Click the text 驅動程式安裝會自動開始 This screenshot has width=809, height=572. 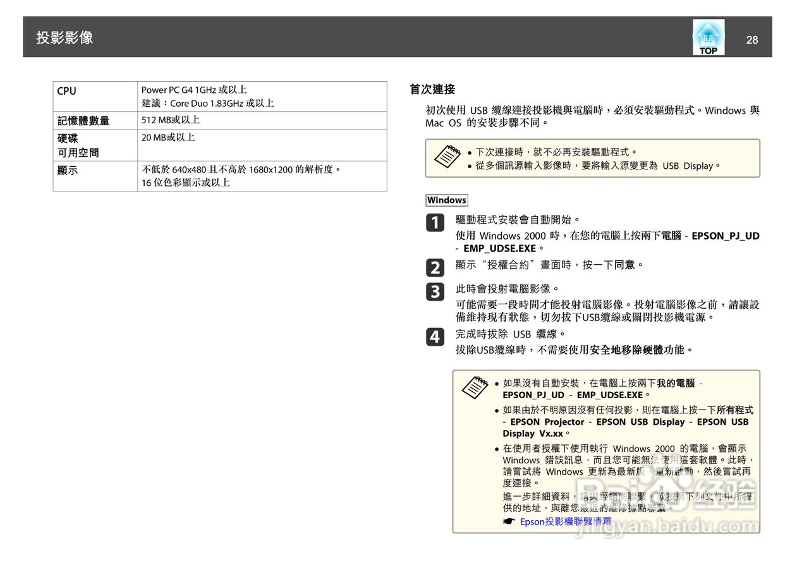[x=518, y=220]
